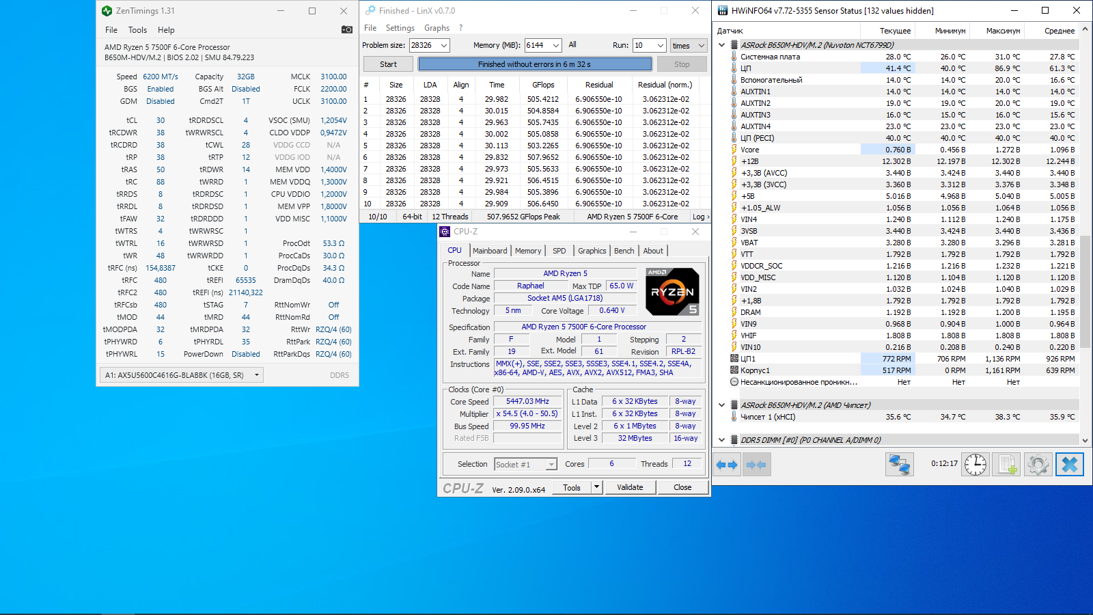The image size is (1093, 615).
Task: Click the AMD Ryzen 5 logo in CPU-Z
Action: pos(672,292)
